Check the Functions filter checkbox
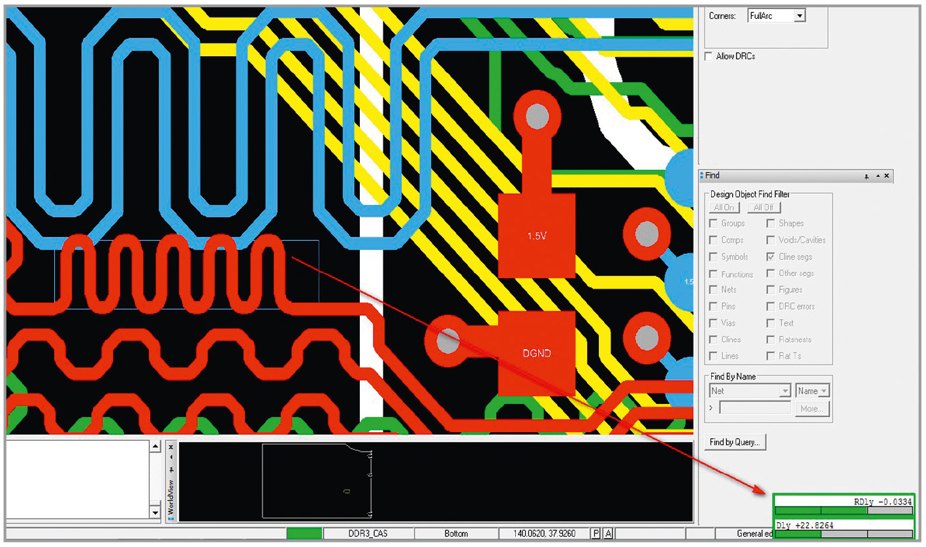The height and width of the screenshot is (547, 926). pyautogui.click(x=713, y=274)
